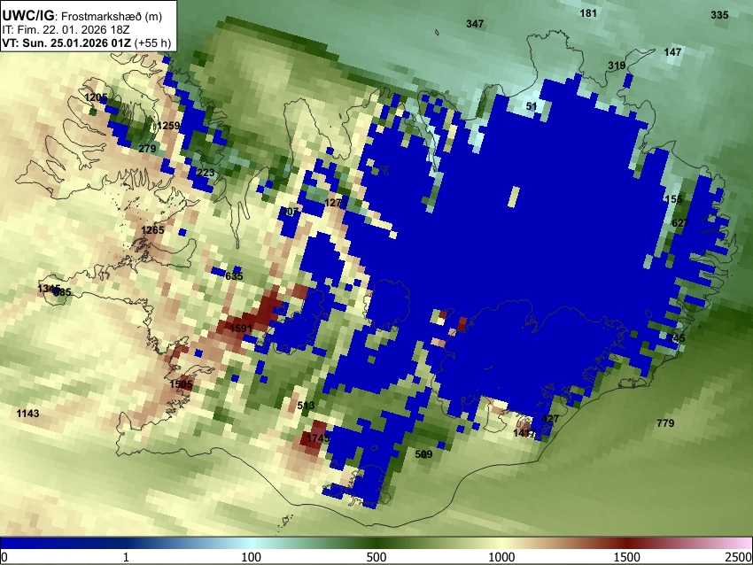Click the map value 1417

pos(524,433)
